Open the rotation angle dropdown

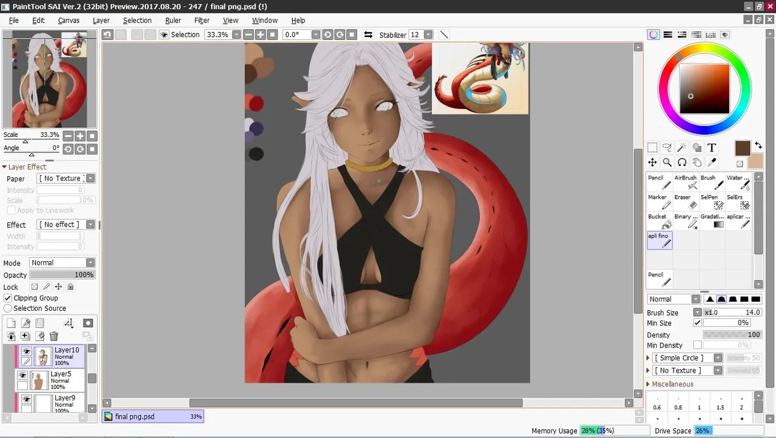(x=316, y=35)
